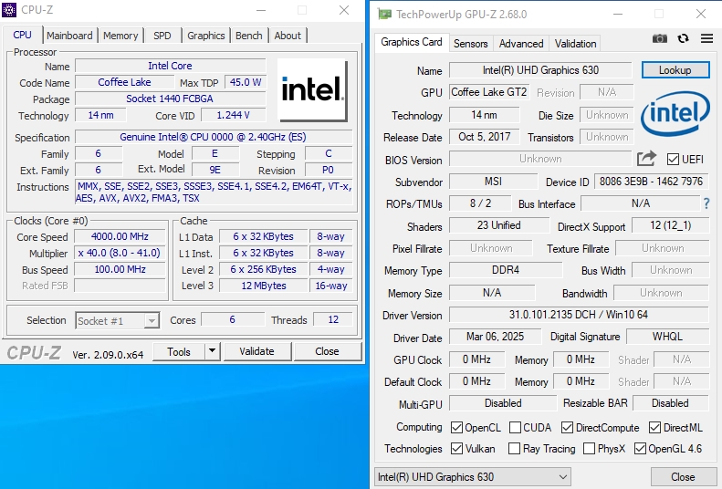Click the Close button in CPU-Z

(327, 351)
